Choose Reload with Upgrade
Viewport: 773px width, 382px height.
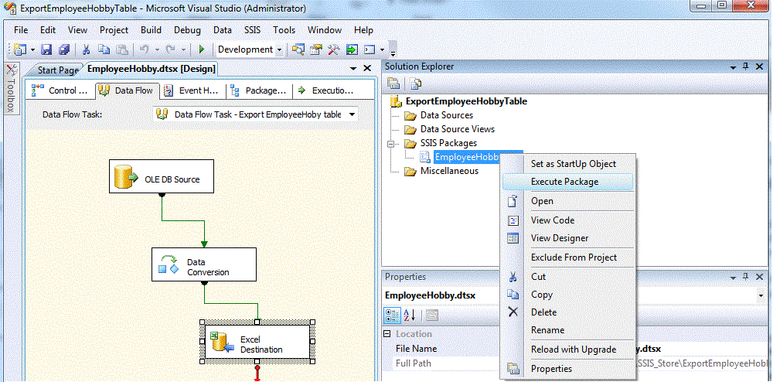[x=567, y=350]
